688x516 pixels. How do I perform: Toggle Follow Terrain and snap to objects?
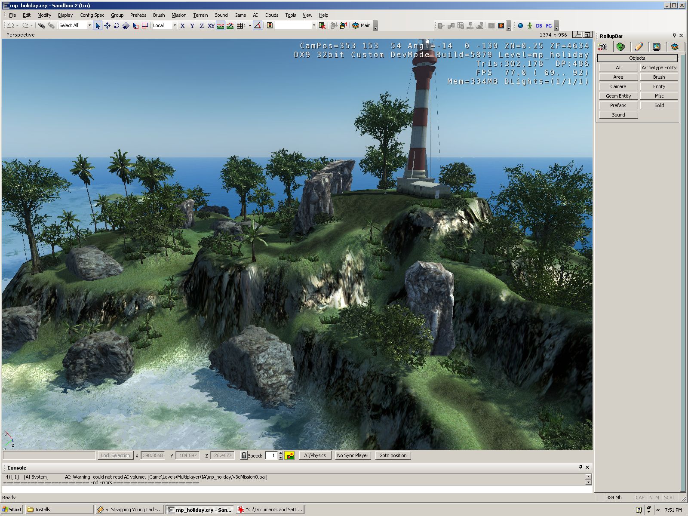[230, 25]
